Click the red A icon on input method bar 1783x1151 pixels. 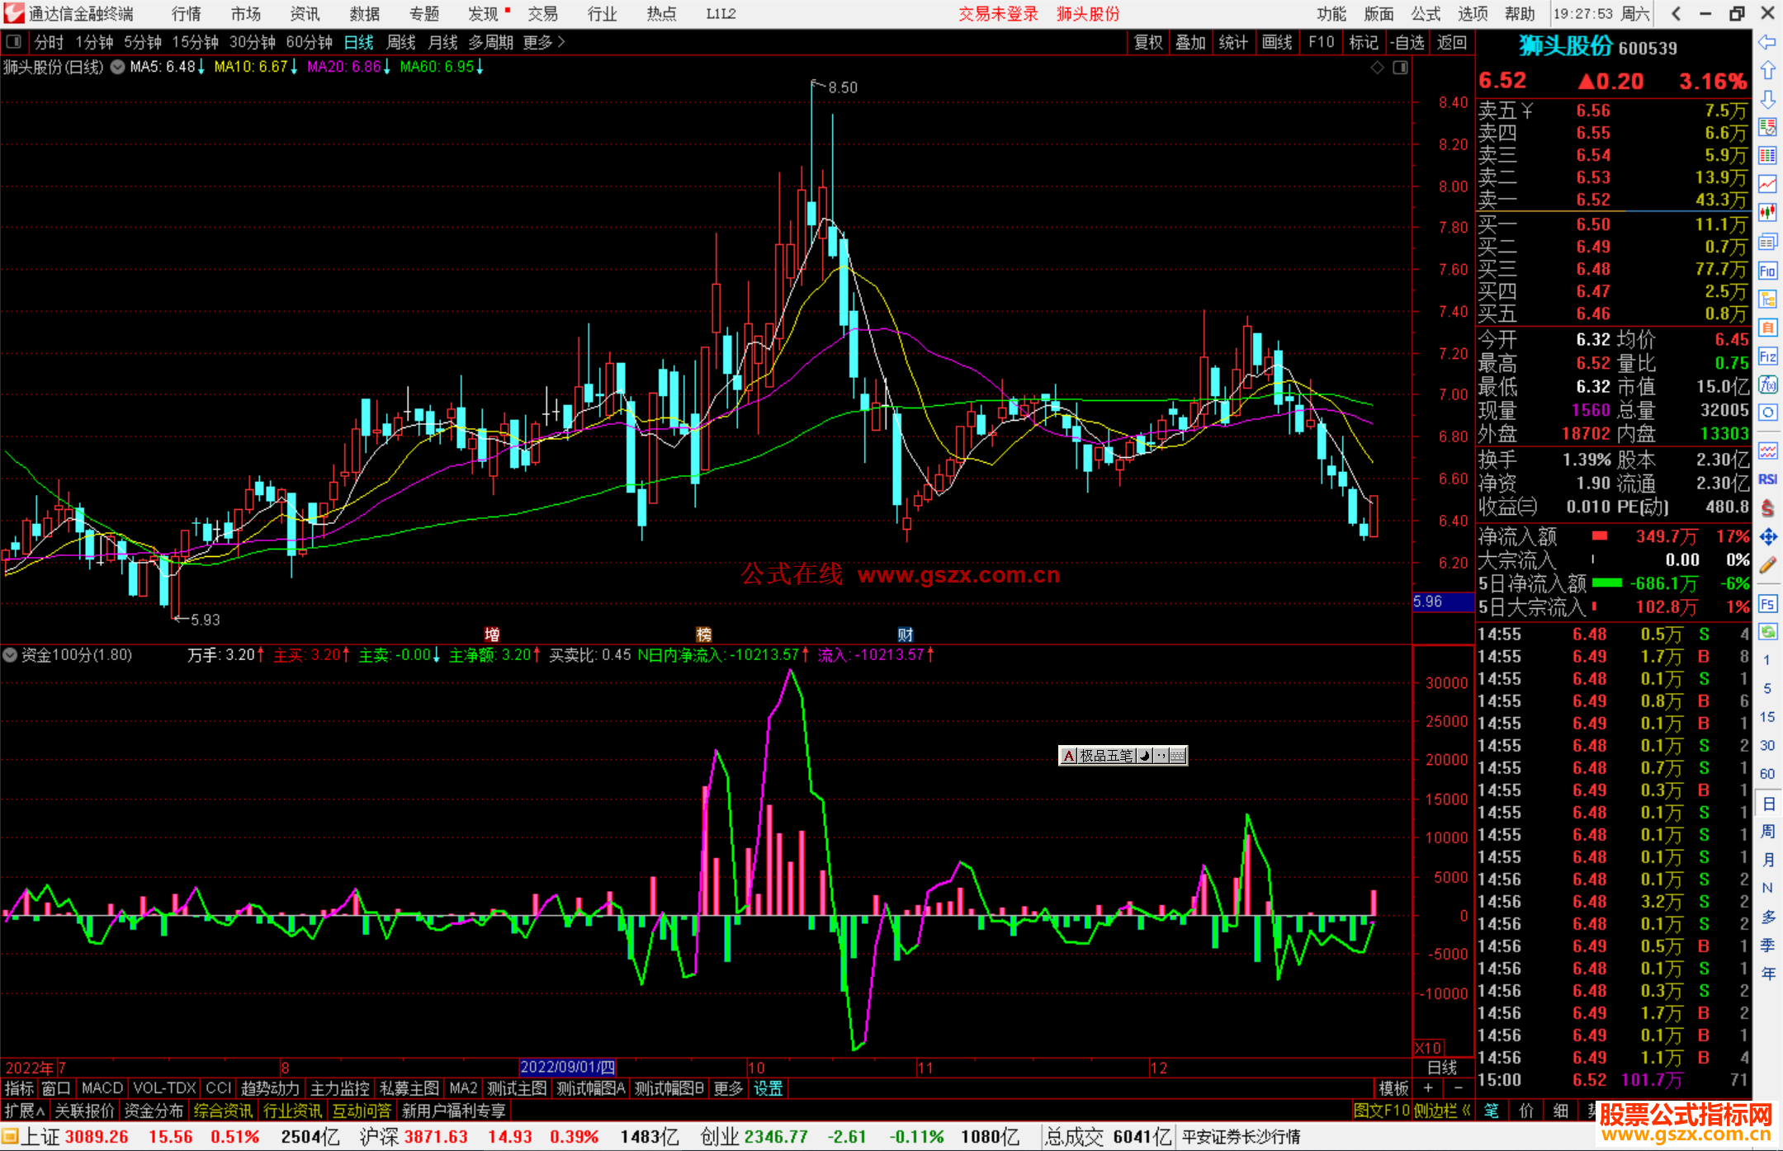(1069, 756)
